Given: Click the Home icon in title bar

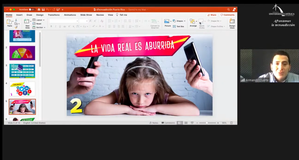Looking at the screenshot, I should tap(39, 9).
